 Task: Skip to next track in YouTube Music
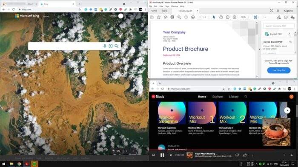click(171, 155)
